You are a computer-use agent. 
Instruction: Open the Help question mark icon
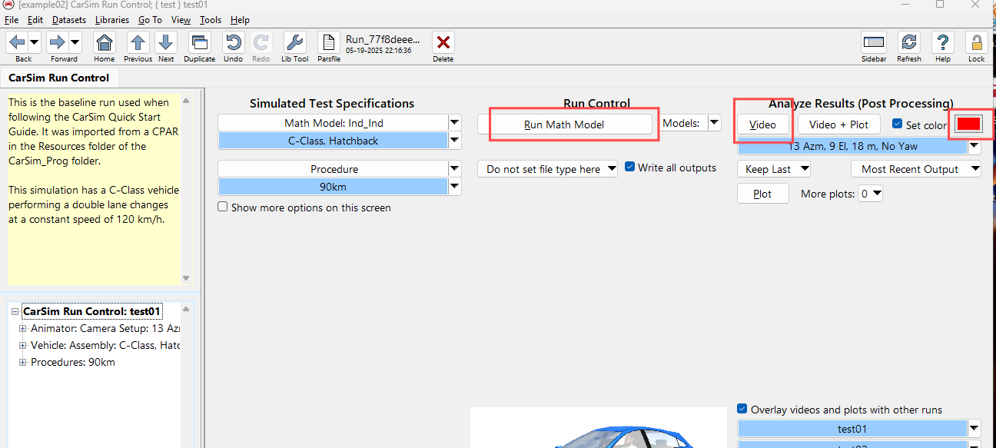tap(943, 42)
